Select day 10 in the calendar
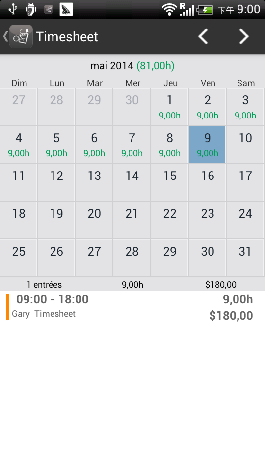265x472 pixels. (x=245, y=145)
